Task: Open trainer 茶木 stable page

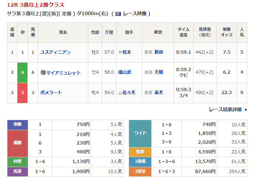Action: pos(159,93)
